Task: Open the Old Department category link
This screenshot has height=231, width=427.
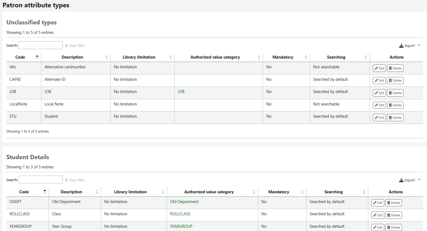Action: pos(184,202)
